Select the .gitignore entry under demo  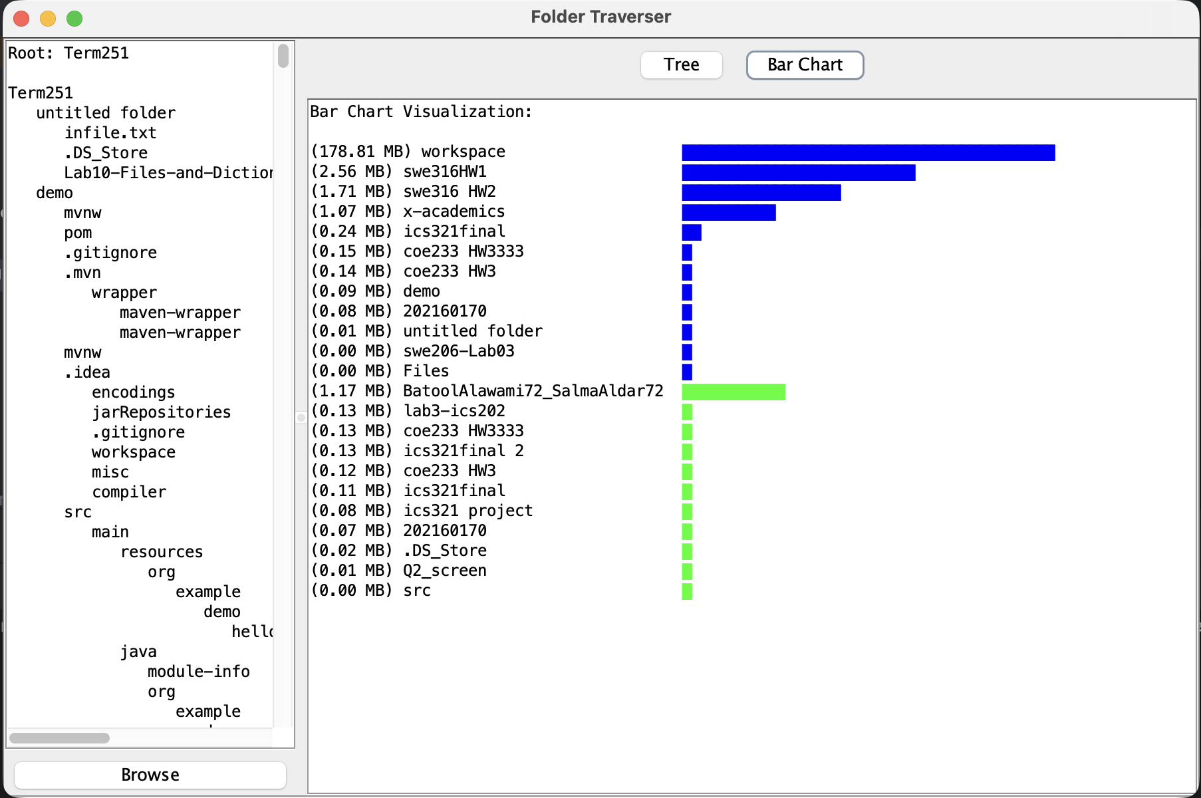(x=110, y=252)
